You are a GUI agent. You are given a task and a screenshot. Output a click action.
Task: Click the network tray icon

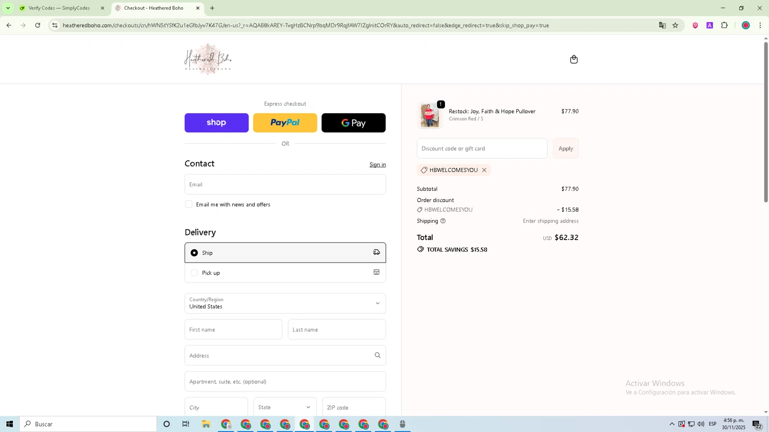click(691, 424)
